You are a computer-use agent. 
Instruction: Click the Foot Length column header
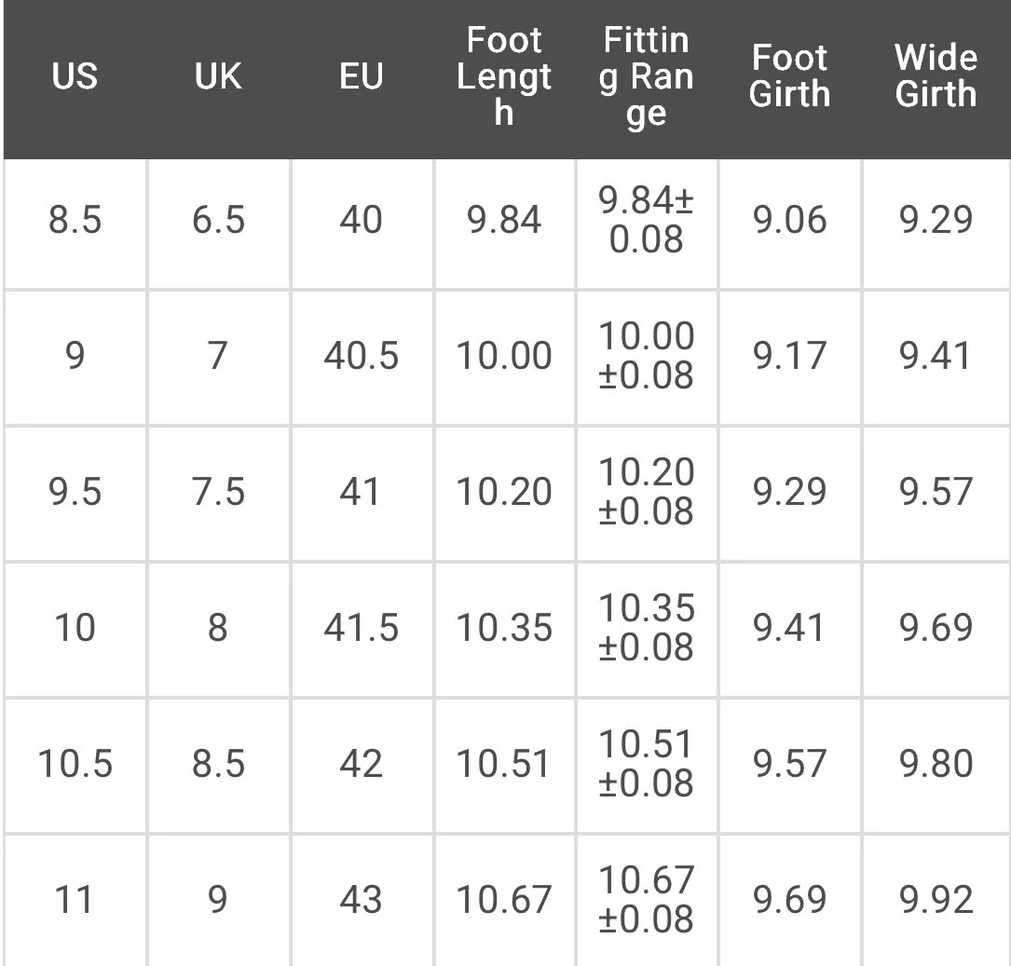[503, 76]
